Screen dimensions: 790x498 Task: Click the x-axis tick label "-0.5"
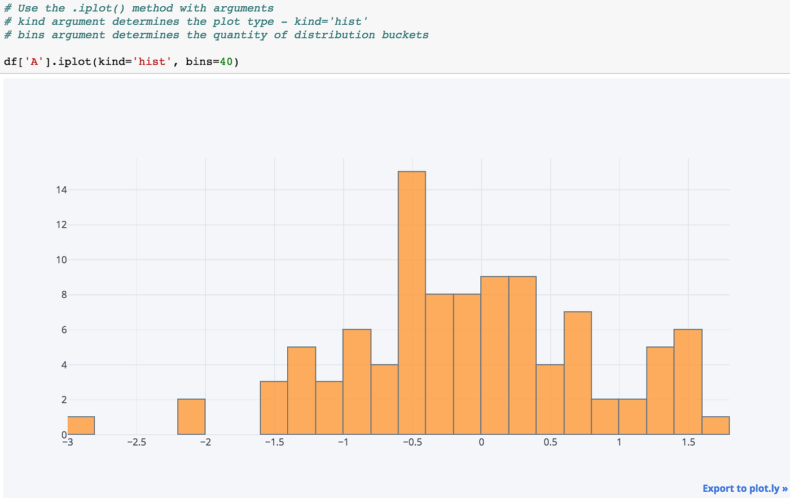[412, 442]
